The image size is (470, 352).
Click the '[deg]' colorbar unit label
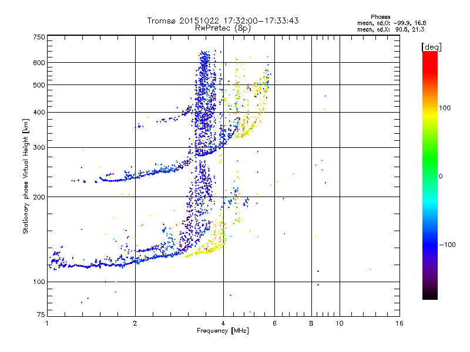[x=431, y=47]
